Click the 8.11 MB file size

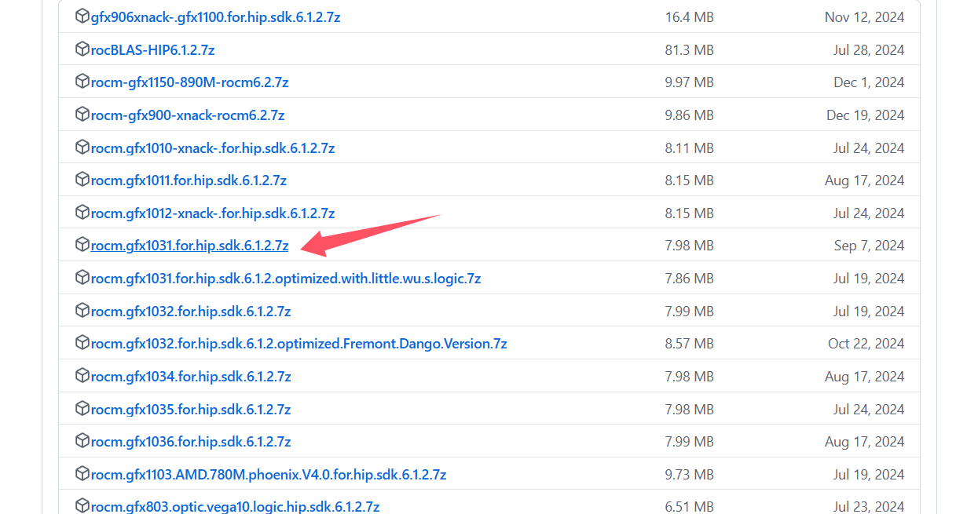pyautogui.click(x=689, y=148)
